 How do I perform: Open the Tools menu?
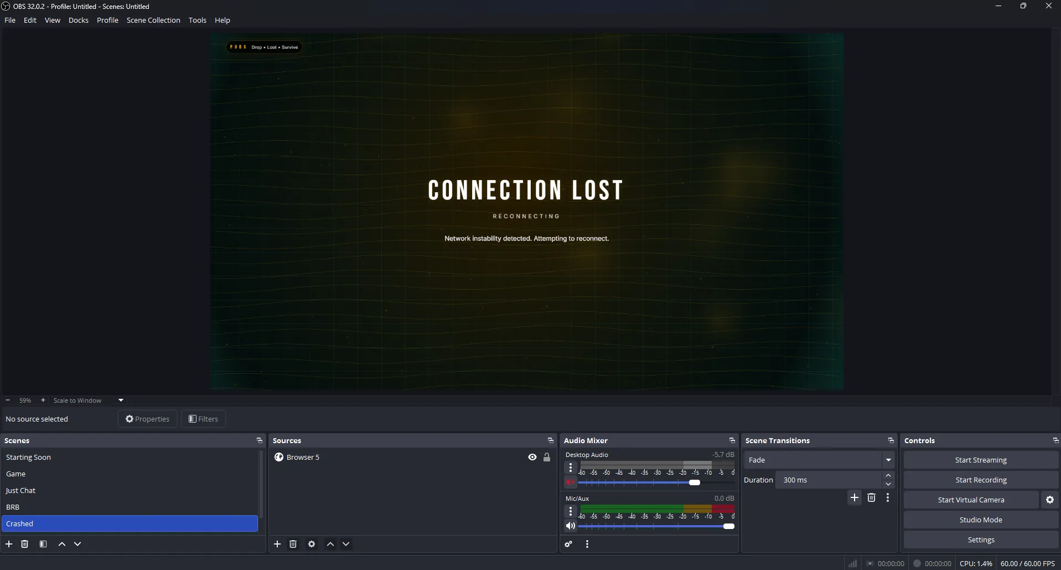197,20
